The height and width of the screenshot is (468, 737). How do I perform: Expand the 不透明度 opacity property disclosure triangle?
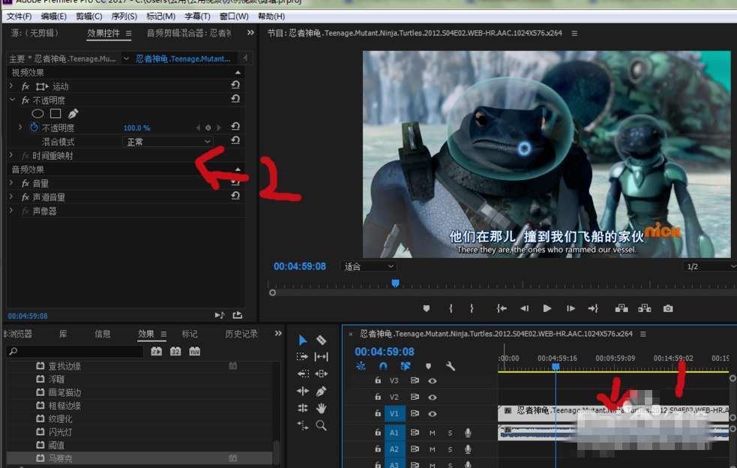[x=19, y=127]
